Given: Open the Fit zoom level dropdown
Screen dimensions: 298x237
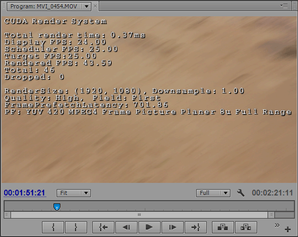Looking at the screenshot, I should click(73, 193).
